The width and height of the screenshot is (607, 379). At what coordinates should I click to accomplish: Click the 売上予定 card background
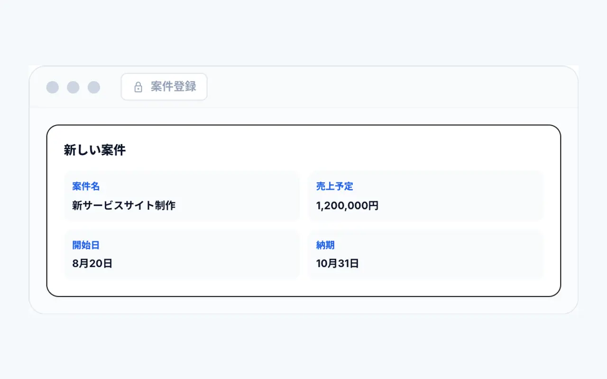(426, 196)
